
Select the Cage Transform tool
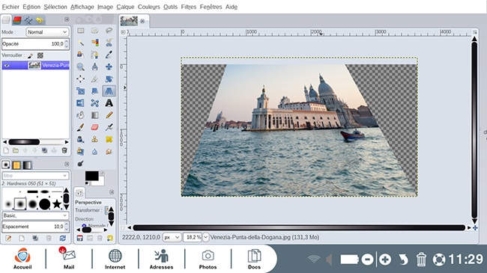(94, 103)
